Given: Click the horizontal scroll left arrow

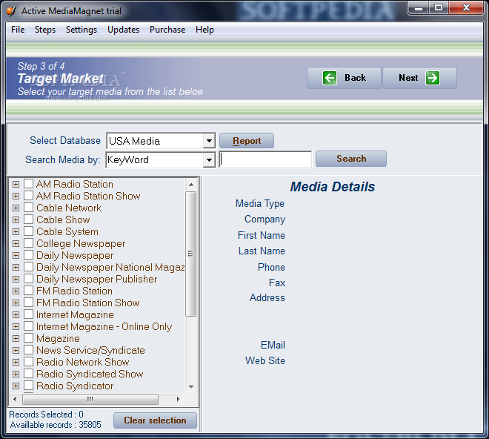Looking at the screenshot, I should tap(15, 399).
